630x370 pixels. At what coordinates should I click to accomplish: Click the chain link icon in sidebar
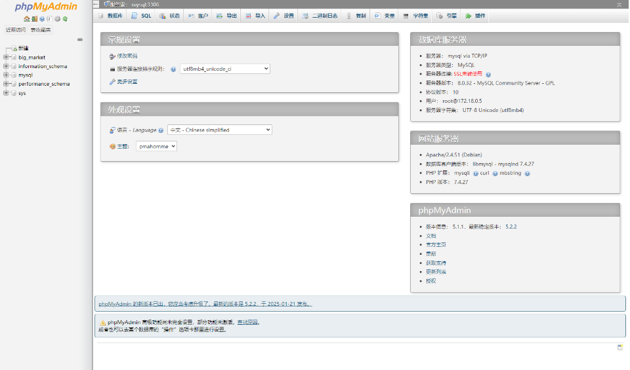(80, 40)
